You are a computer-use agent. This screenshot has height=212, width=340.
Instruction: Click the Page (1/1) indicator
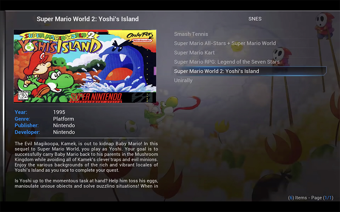[x=323, y=198]
